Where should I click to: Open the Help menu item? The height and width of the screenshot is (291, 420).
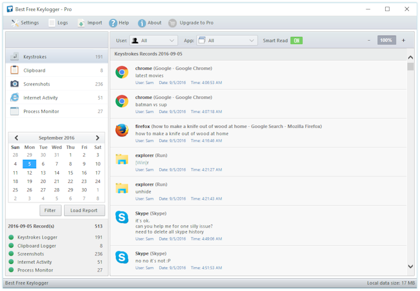(119, 23)
